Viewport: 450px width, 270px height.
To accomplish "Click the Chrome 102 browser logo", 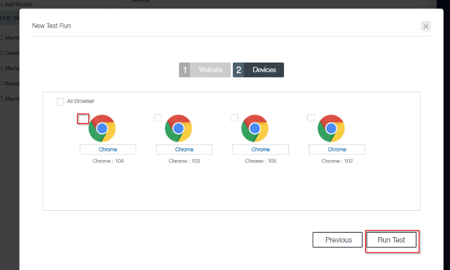I will [x=331, y=128].
